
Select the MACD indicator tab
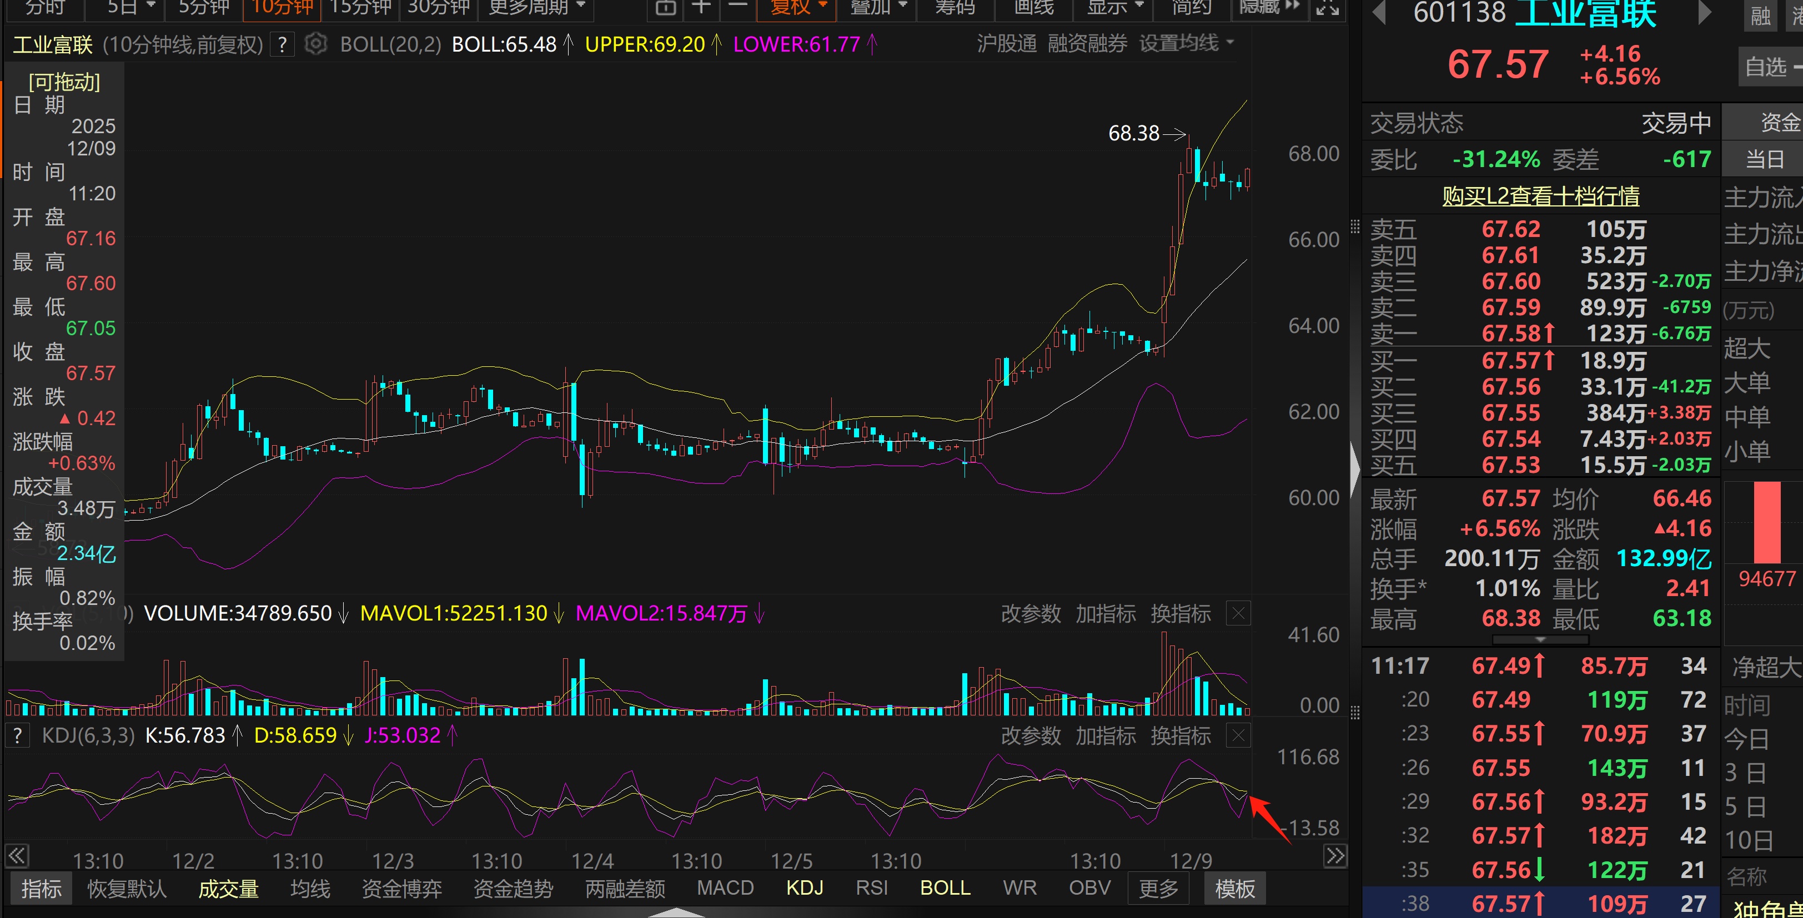click(x=725, y=888)
